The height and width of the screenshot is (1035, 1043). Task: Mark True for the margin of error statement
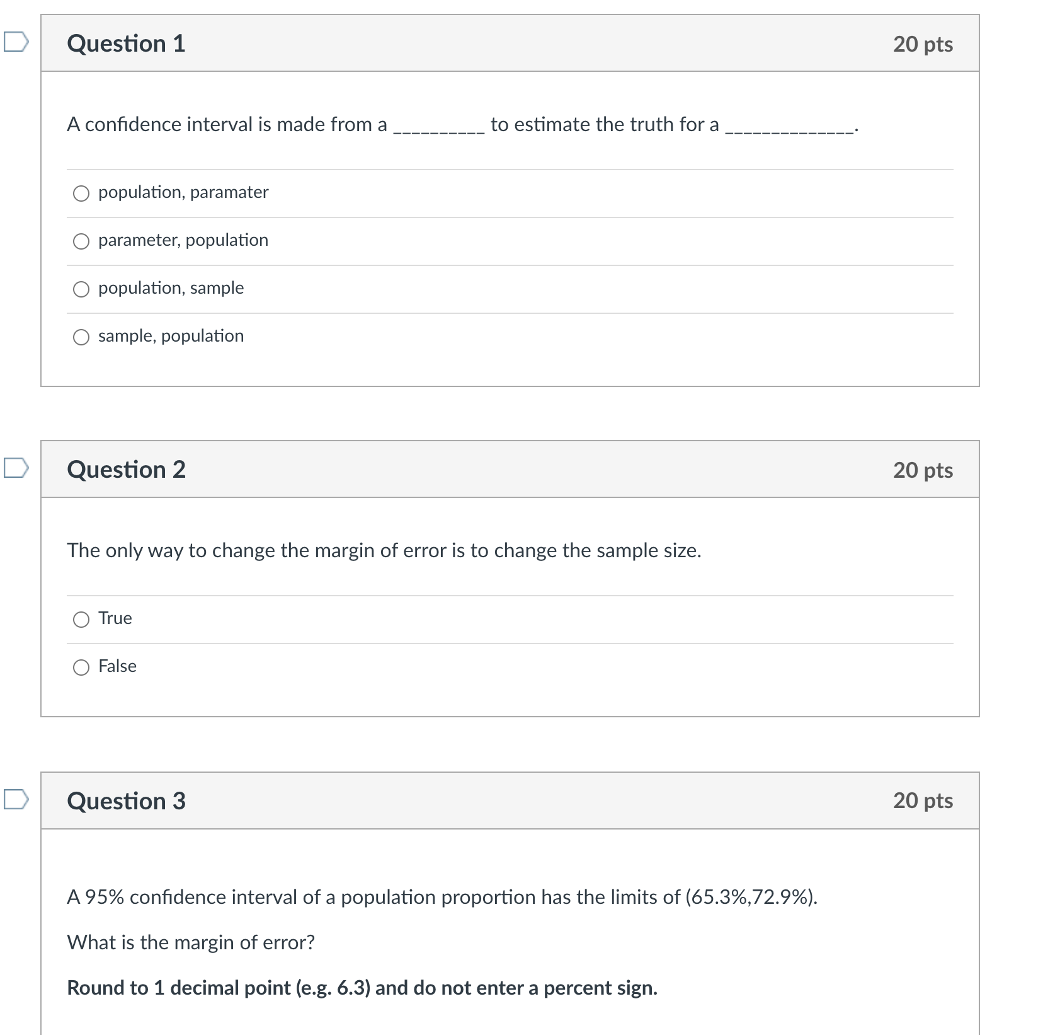coord(81,620)
